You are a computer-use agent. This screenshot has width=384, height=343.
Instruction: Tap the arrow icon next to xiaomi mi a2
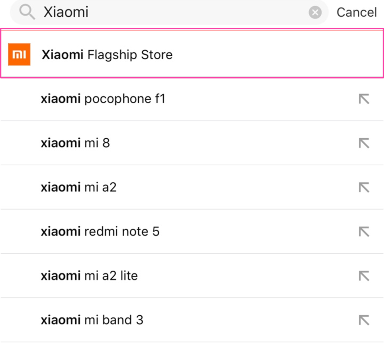364,187
